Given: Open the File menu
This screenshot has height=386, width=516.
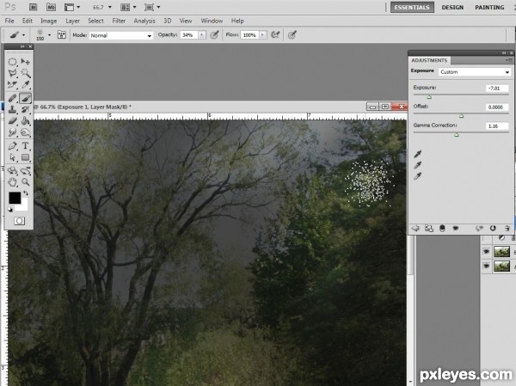Looking at the screenshot, I should click(9, 21).
